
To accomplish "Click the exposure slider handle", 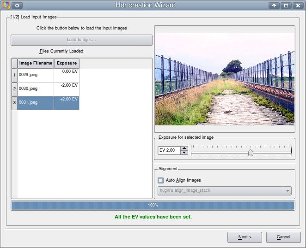I will [x=251, y=153].
